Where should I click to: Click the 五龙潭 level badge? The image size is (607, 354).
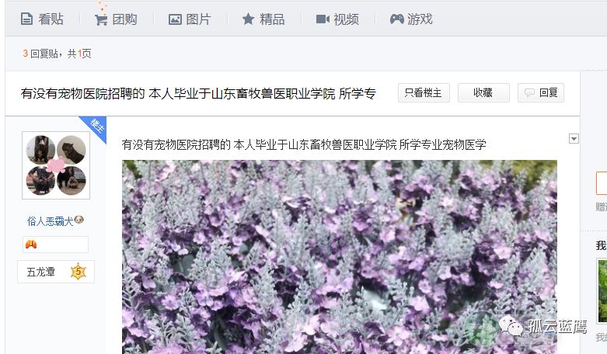coord(56,272)
